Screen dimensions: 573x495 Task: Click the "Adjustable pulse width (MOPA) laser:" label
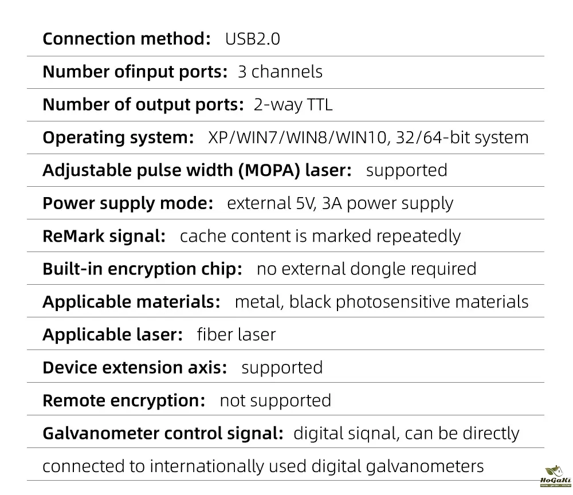[197, 170]
